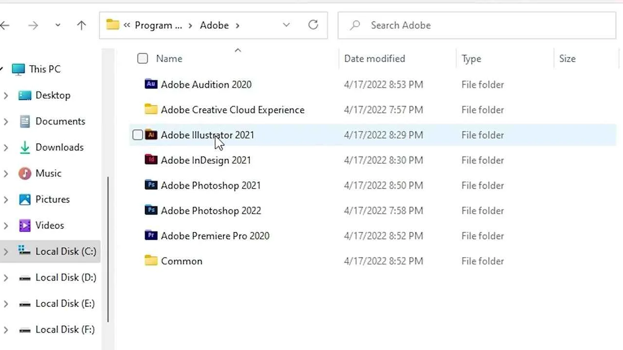Select the Adobe Photoshop 2021 folder name
Screen dimensions: 623x350
(x=211, y=185)
